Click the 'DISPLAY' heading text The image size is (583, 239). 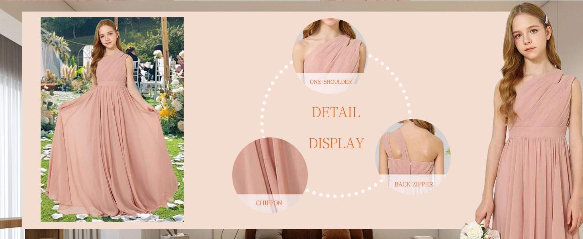click(336, 143)
